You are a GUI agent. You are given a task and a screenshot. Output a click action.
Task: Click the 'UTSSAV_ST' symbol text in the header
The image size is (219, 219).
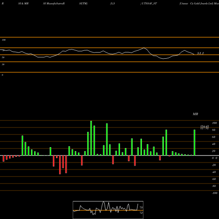tap(149, 4)
